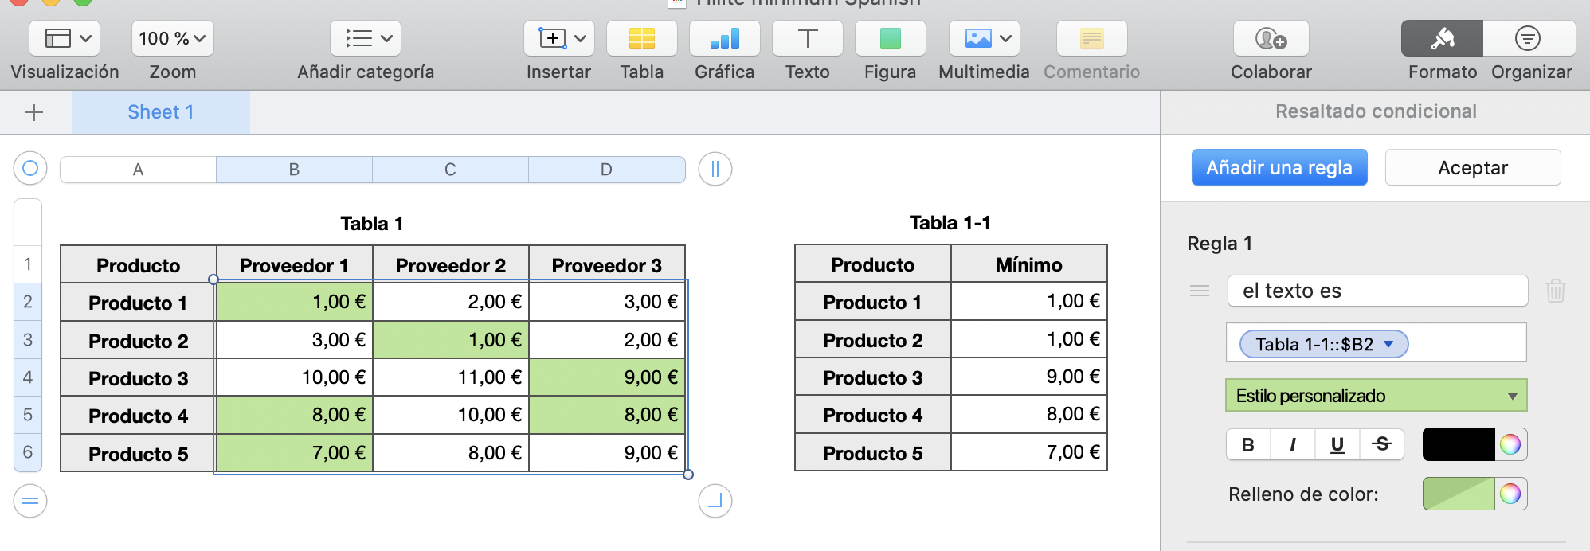The image size is (1590, 551).
Task: Open the Formato panel tab
Action: [x=1442, y=39]
